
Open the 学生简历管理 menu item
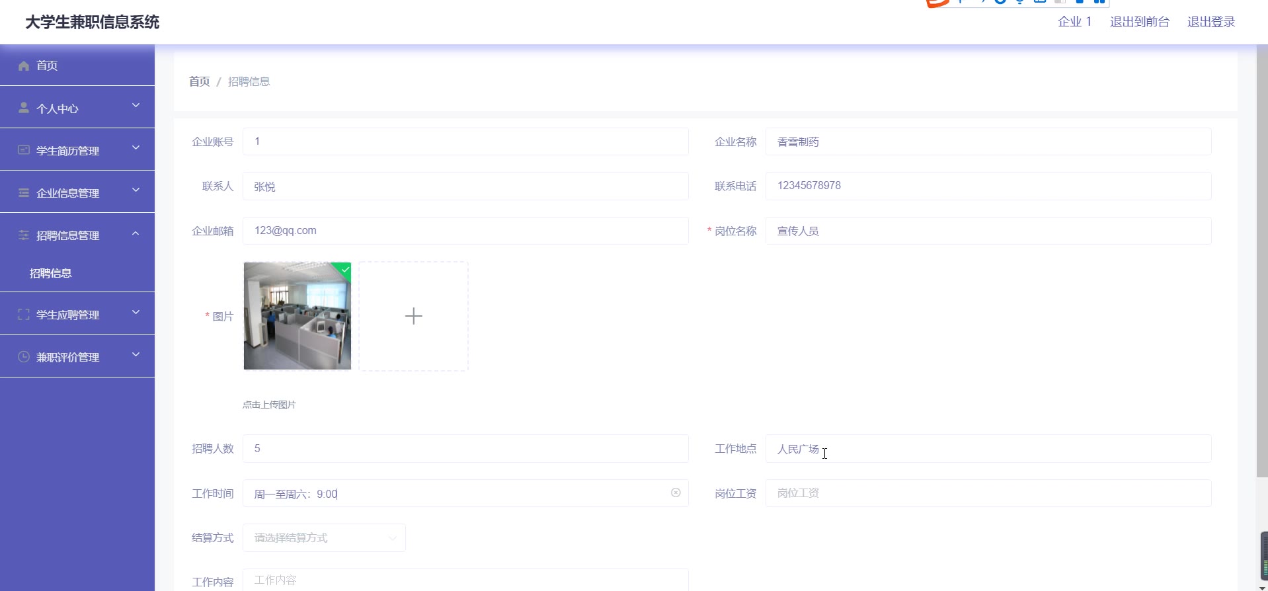pos(77,150)
